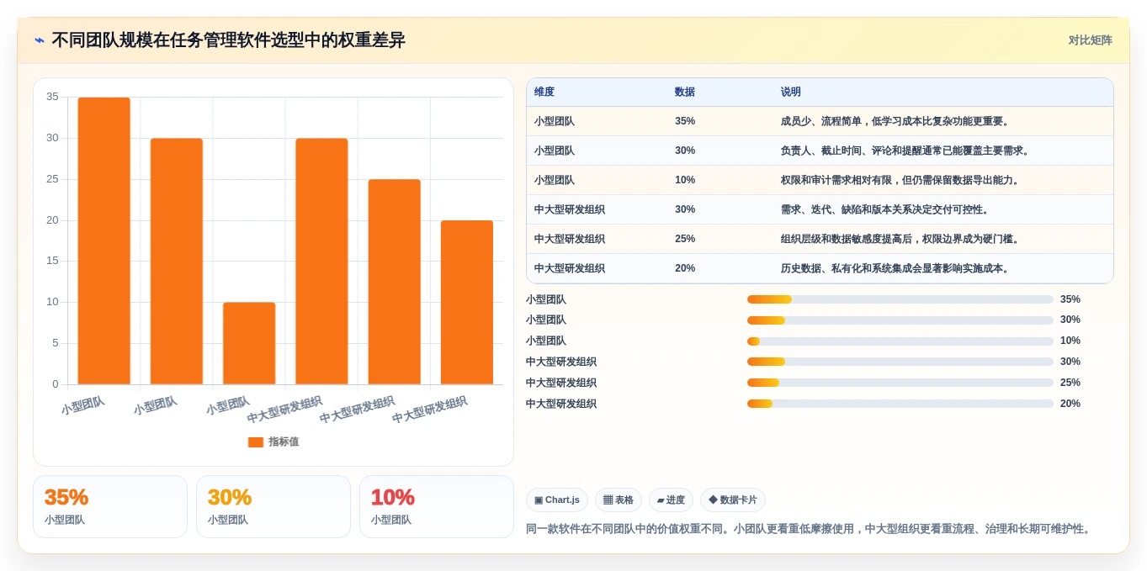Click the lightning icon beside the title
This screenshot has height=571, width=1147.
point(40,40)
